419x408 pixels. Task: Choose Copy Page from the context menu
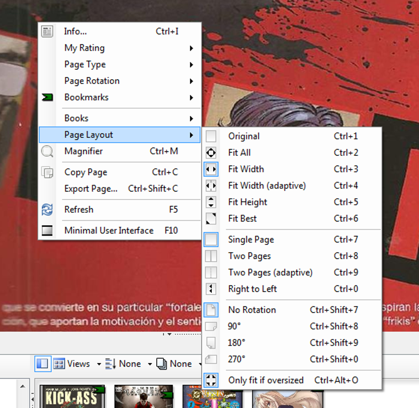tap(120, 172)
